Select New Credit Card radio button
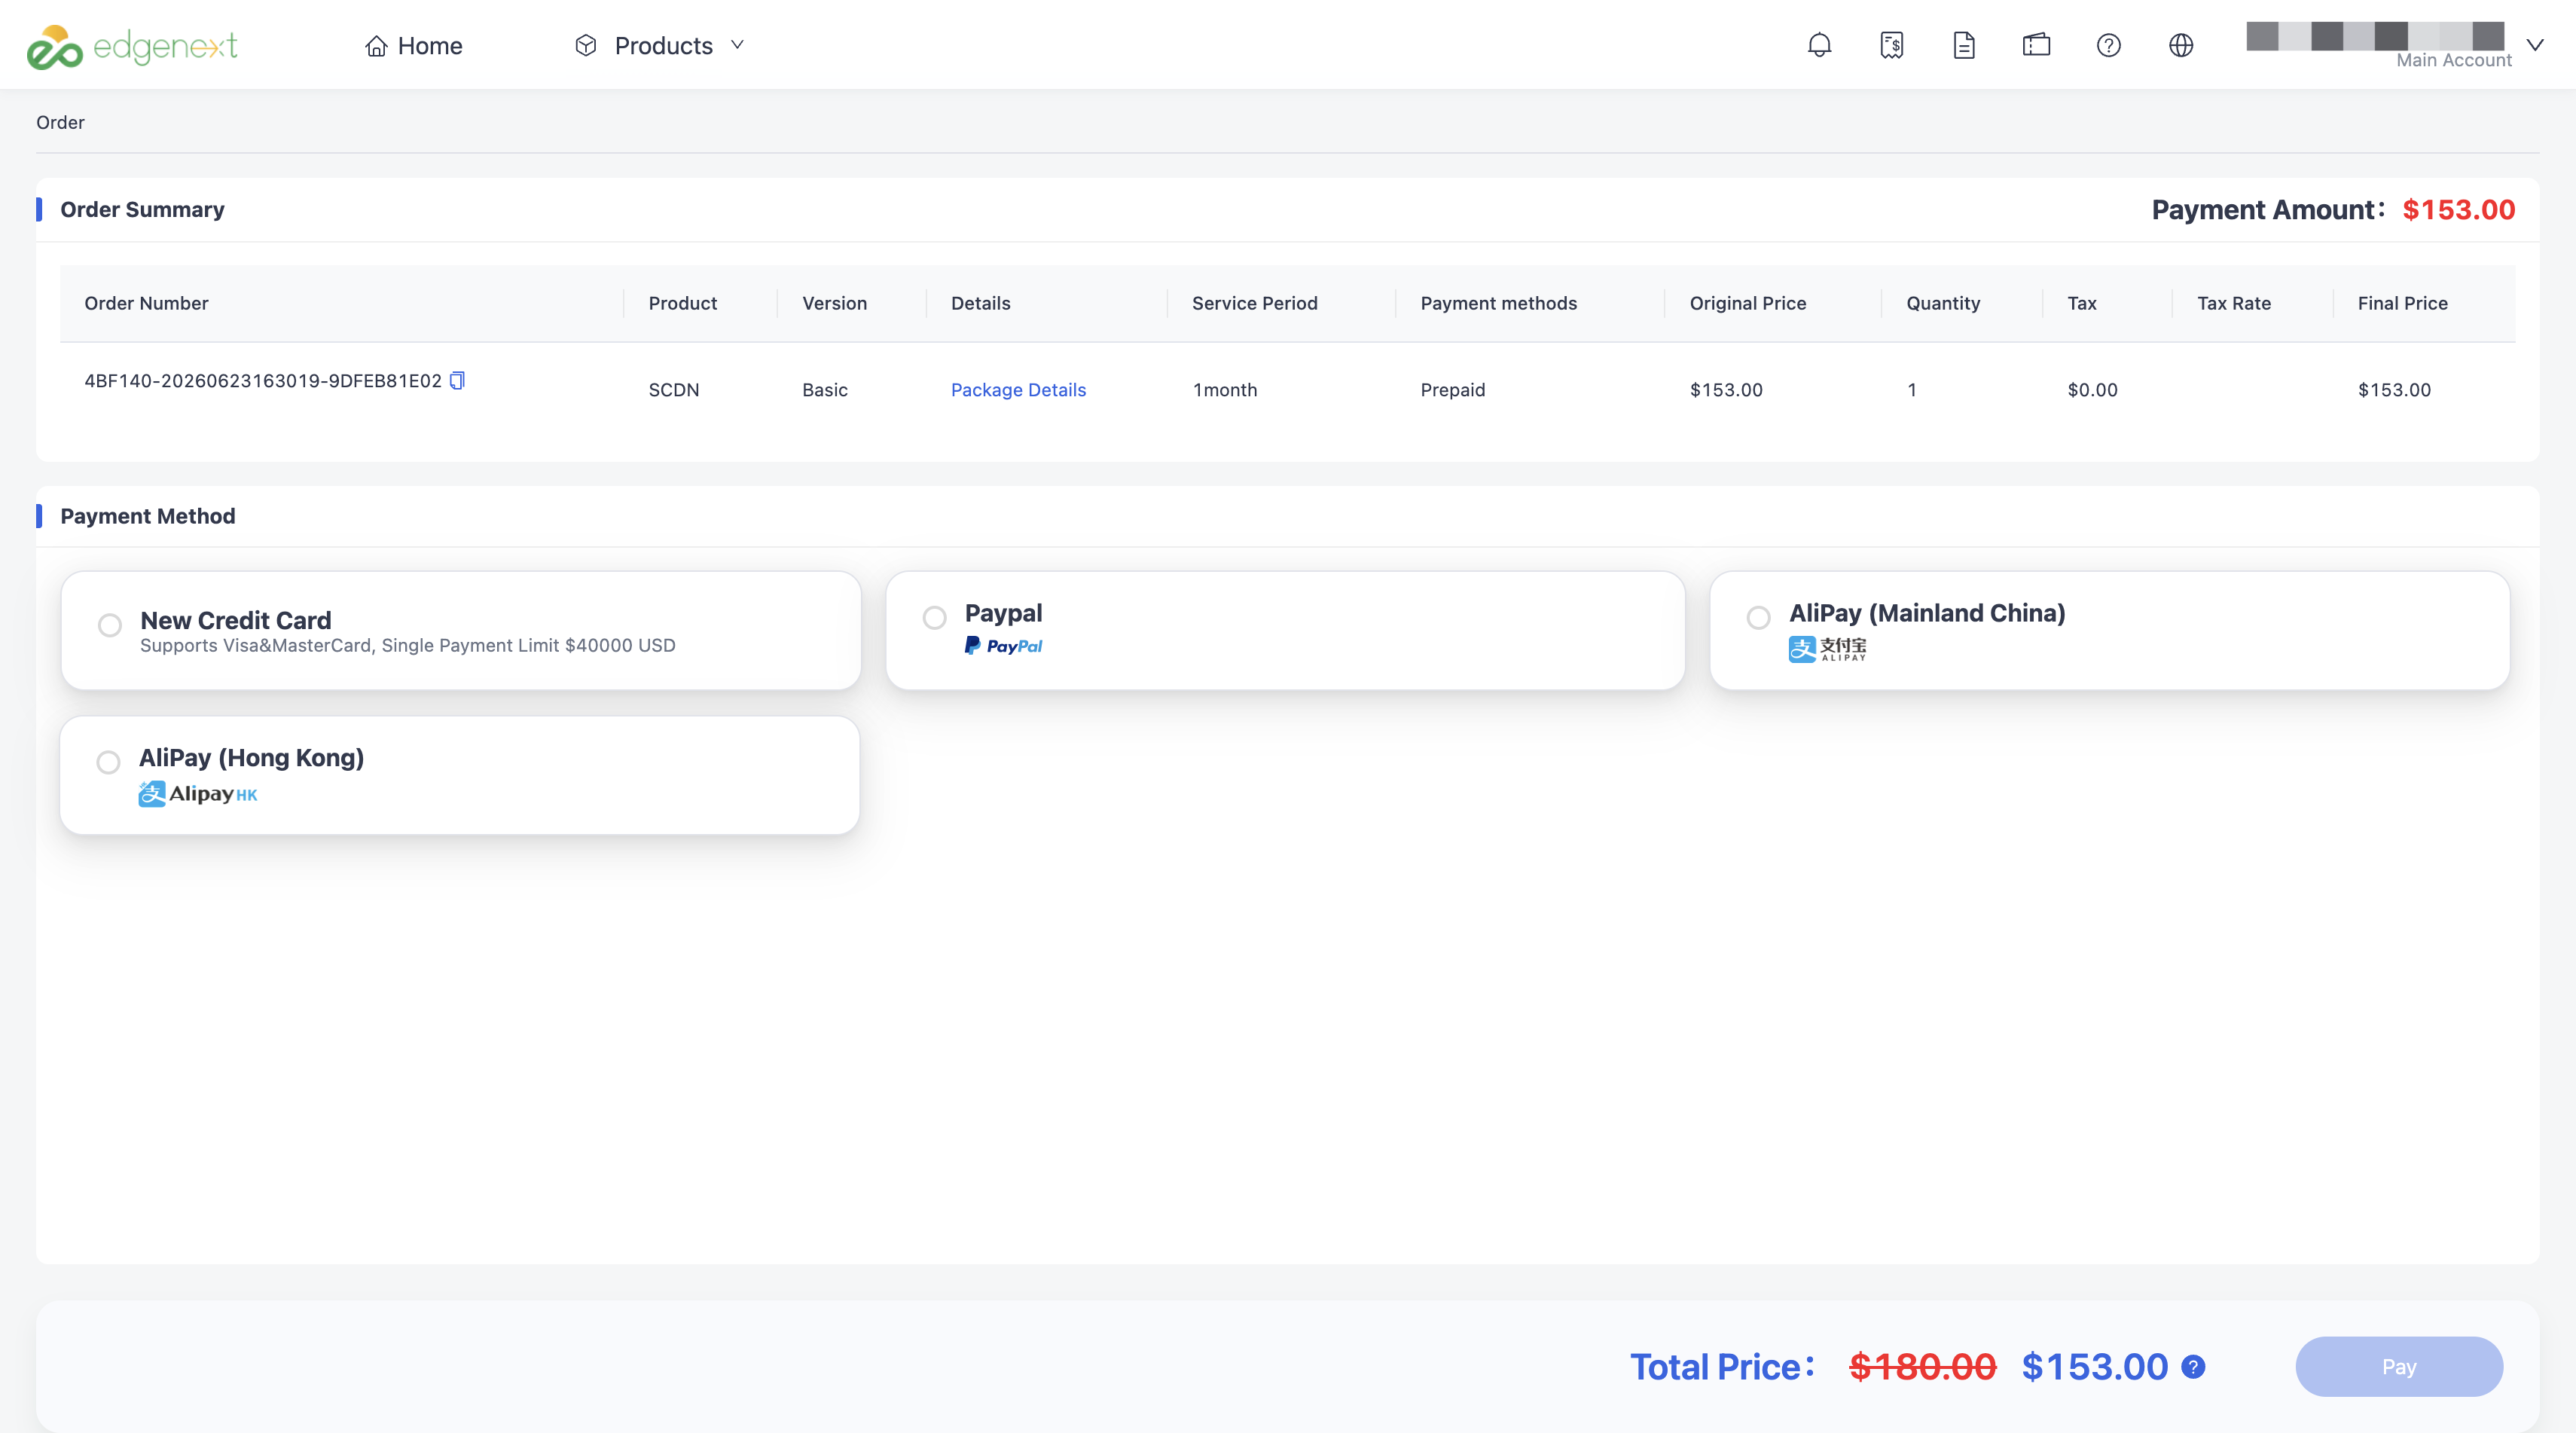This screenshot has width=2576, height=1433. point(110,625)
